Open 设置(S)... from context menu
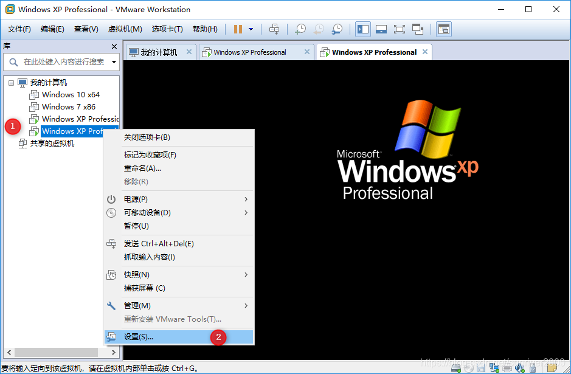The image size is (571, 374). 179,337
